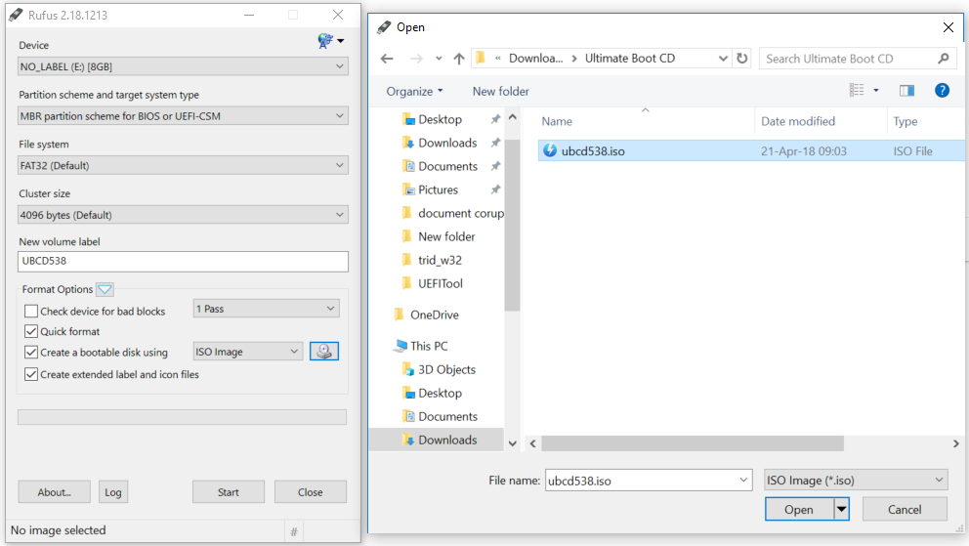This screenshot has height=546, width=969.
Task: Expand the address bar path dropdown
Action: coord(723,58)
